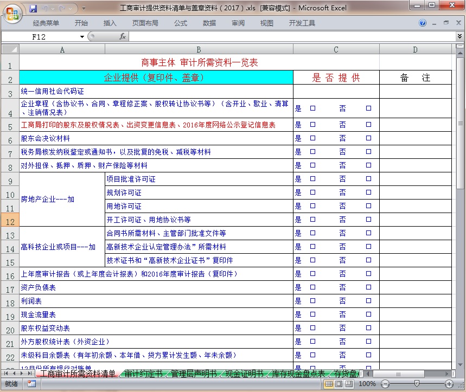Viewport: 466px width, 392px height.
Task: Click the Undo arrow icon
Action: click(45, 9)
